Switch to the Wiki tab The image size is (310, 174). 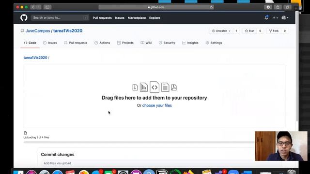(x=146, y=43)
